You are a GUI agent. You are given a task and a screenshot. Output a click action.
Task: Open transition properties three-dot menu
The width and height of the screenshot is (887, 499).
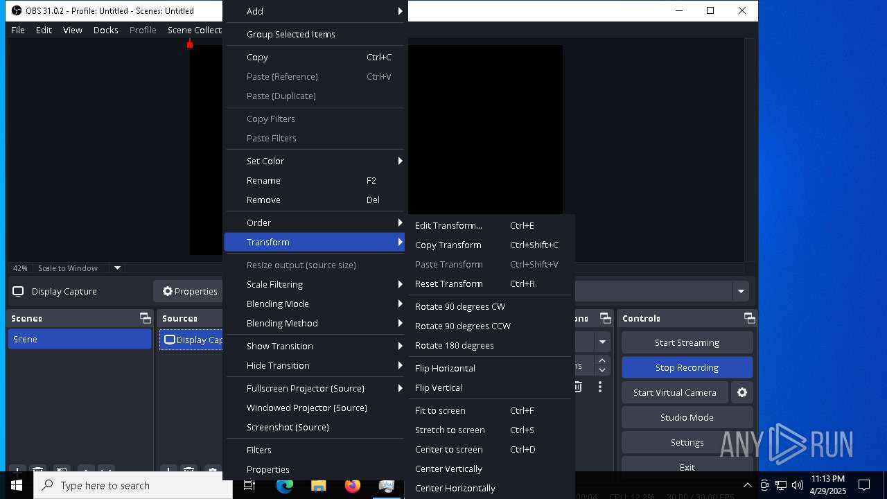coord(600,387)
